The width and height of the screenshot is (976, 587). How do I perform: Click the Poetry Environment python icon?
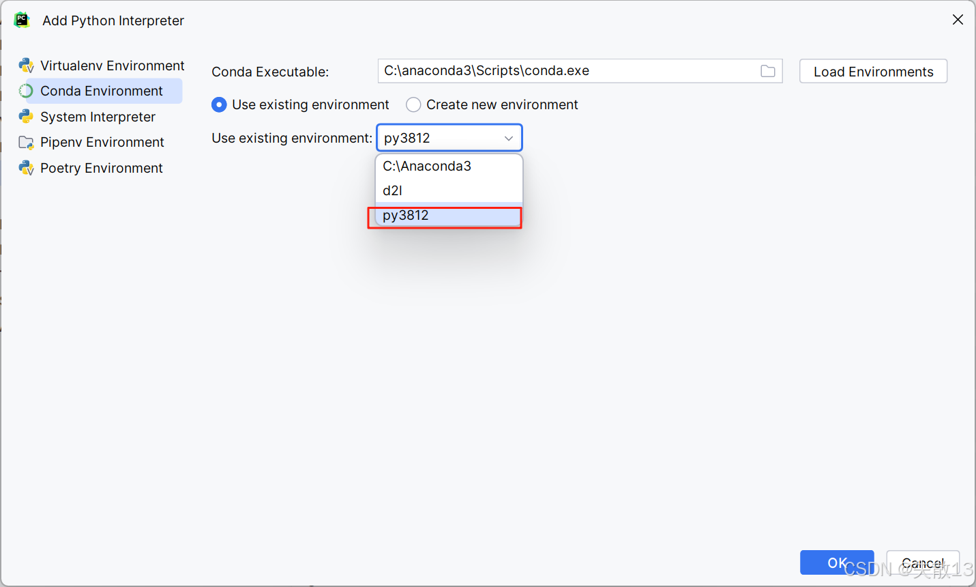click(x=26, y=168)
